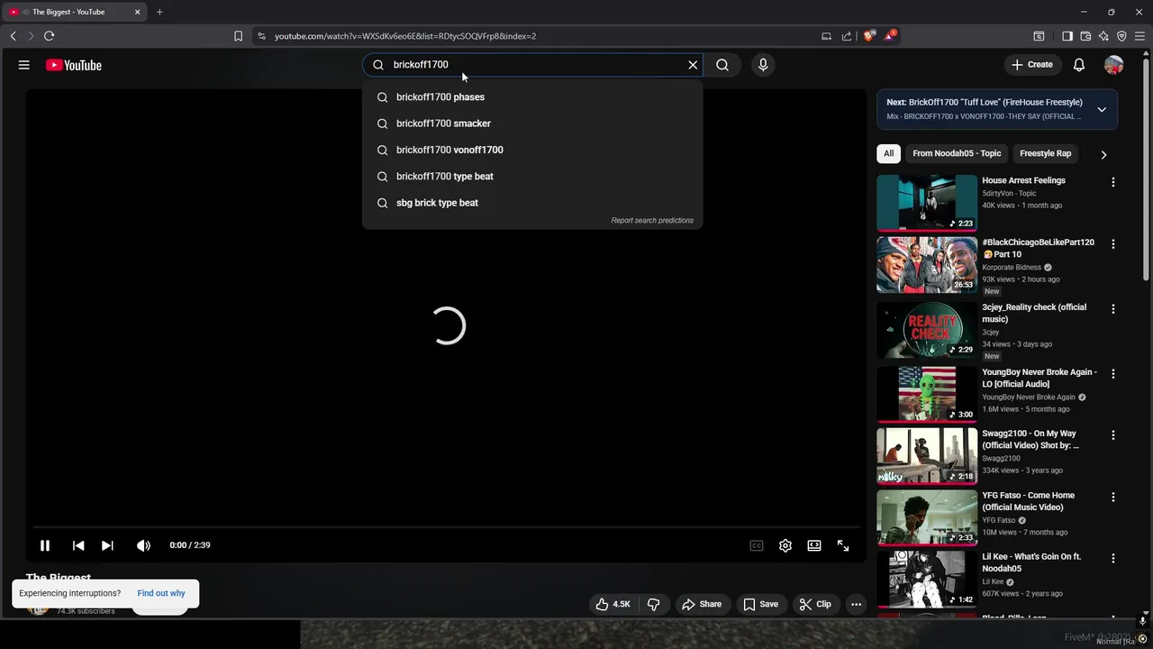Choose suggestion brickoff1700 vonoff1700
Image resolution: width=1153 pixels, height=649 pixels.
pyautogui.click(x=532, y=150)
